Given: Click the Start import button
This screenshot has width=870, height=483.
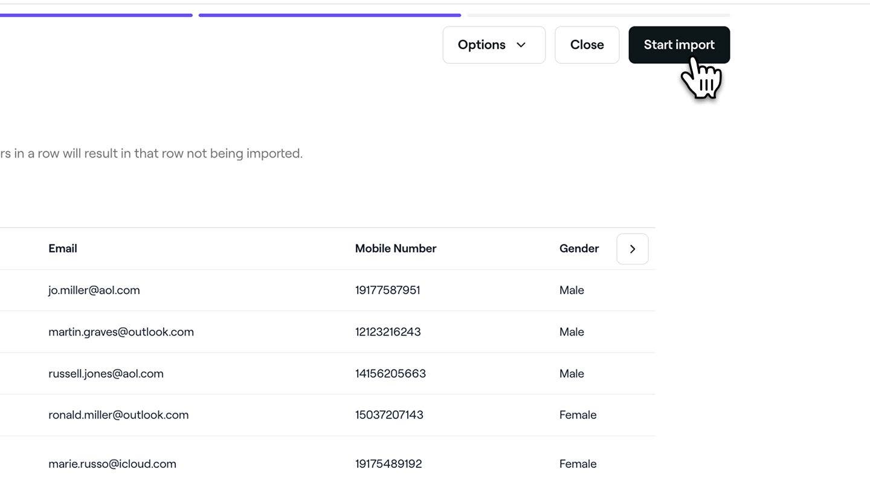Looking at the screenshot, I should pyautogui.click(x=679, y=45).
